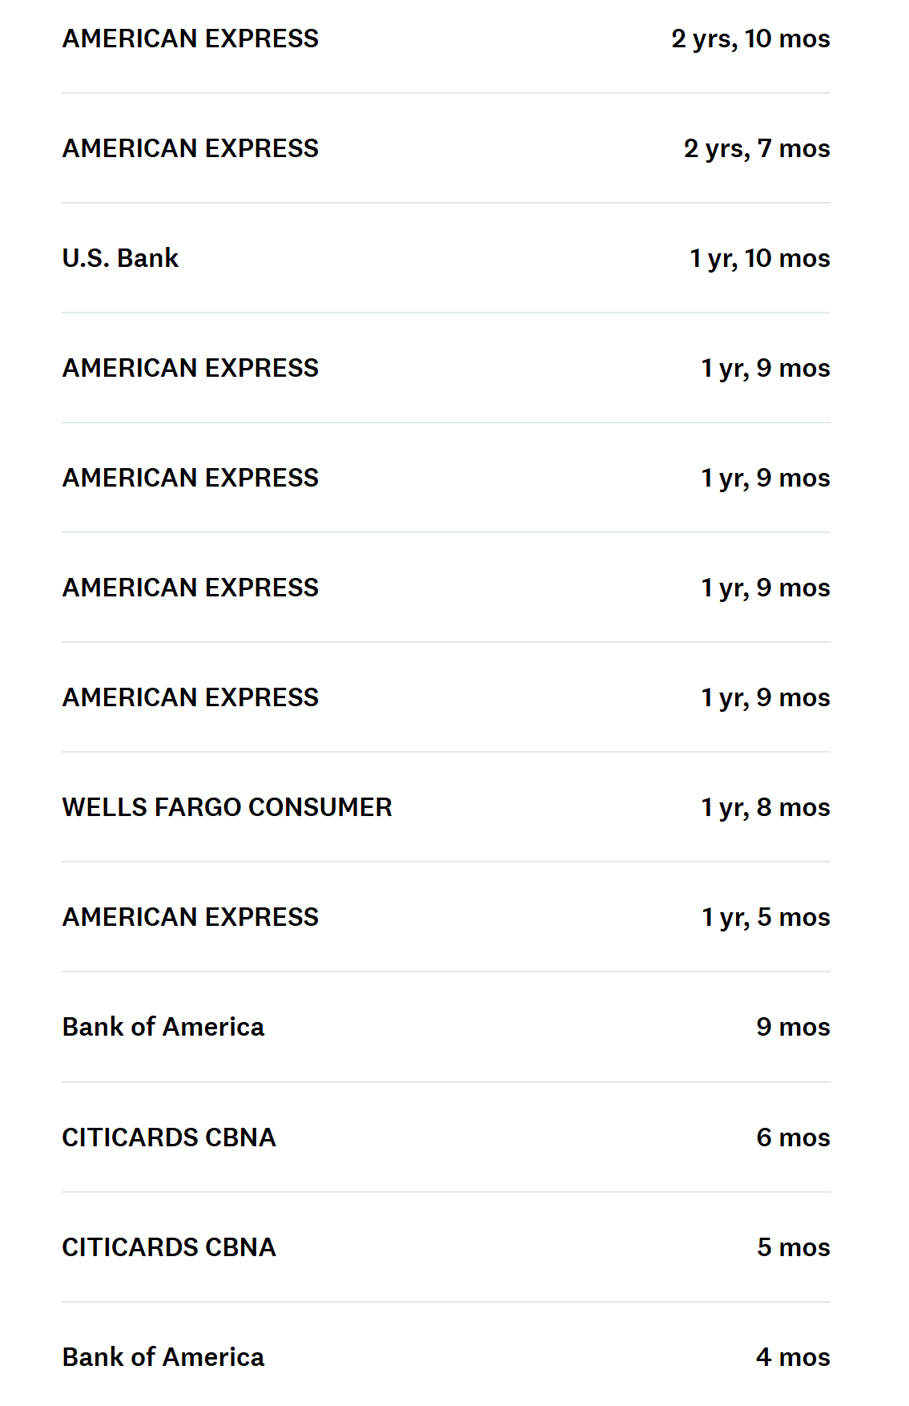Click the "9 mos" age for Bank of America
This screenshot has height=1406, width=909.
[x=793, y=1027]
